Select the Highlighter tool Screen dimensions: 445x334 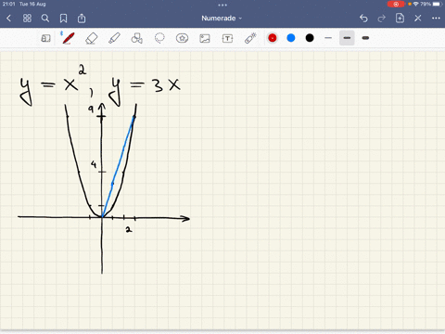(114, 38)
